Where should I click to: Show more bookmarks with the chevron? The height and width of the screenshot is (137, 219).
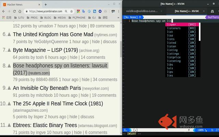point(118,17)
